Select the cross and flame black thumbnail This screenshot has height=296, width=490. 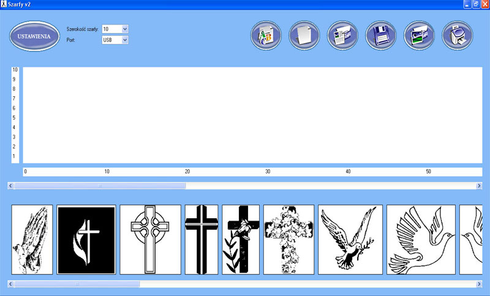click(86, 240)
